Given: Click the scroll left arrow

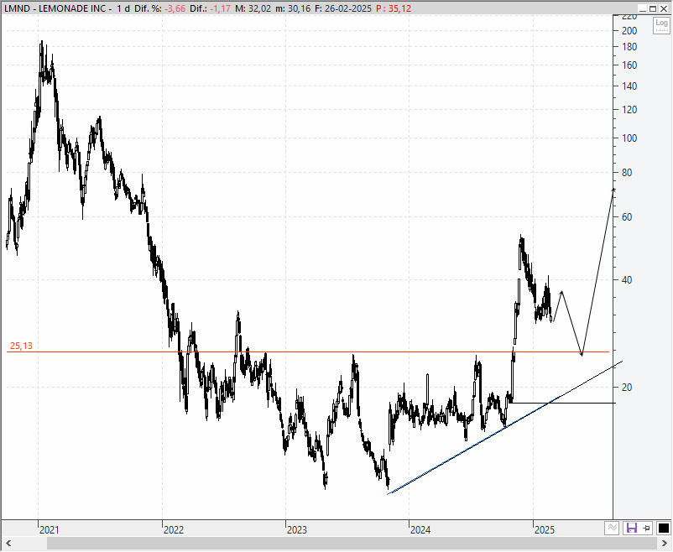Looking at the screenshot, I should [x=8, y=544].
